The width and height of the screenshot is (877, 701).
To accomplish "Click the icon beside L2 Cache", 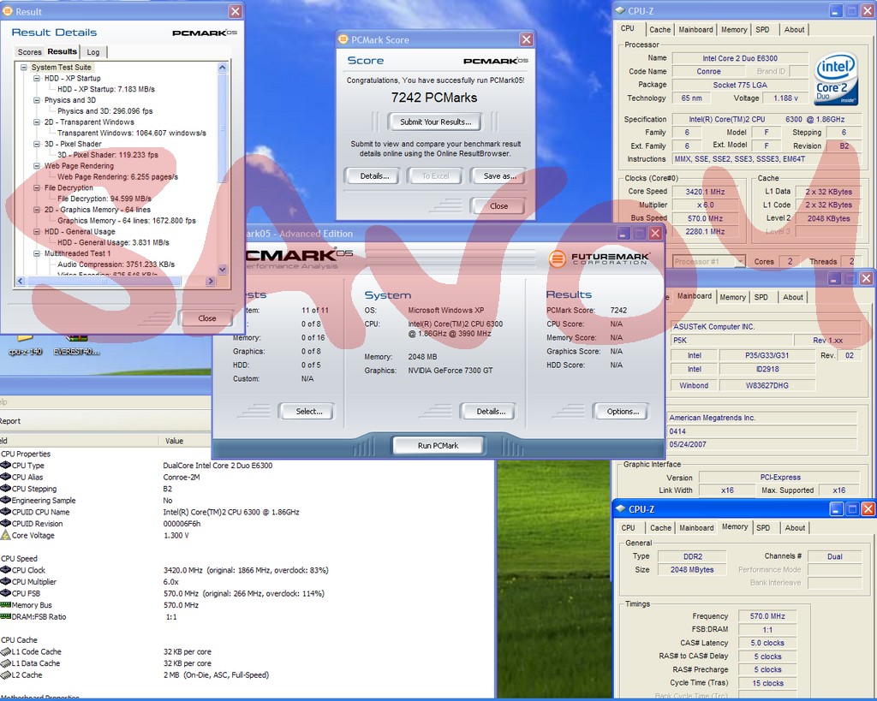I will (6, 675).
